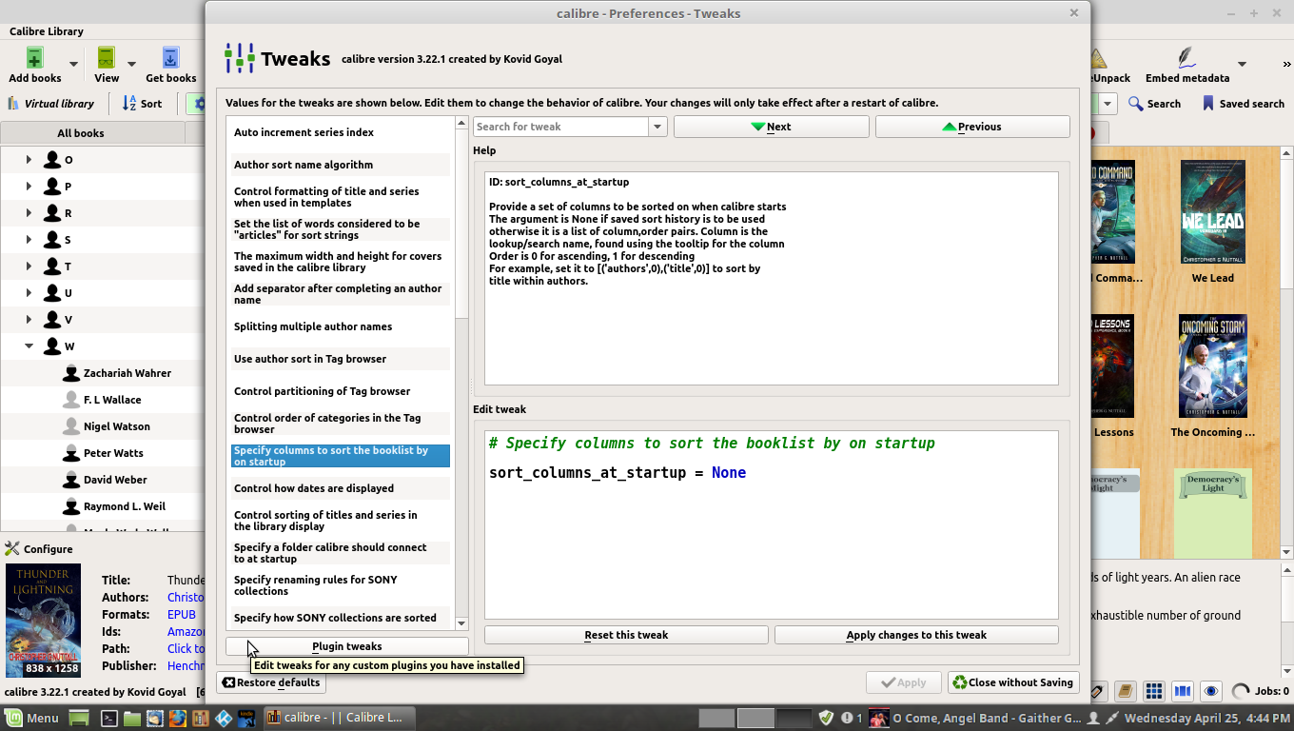This screenshot has height=731, width=1294.
Task: Select 'Use author sort in Tag browser' tweak
Action: tap(341, 359)
